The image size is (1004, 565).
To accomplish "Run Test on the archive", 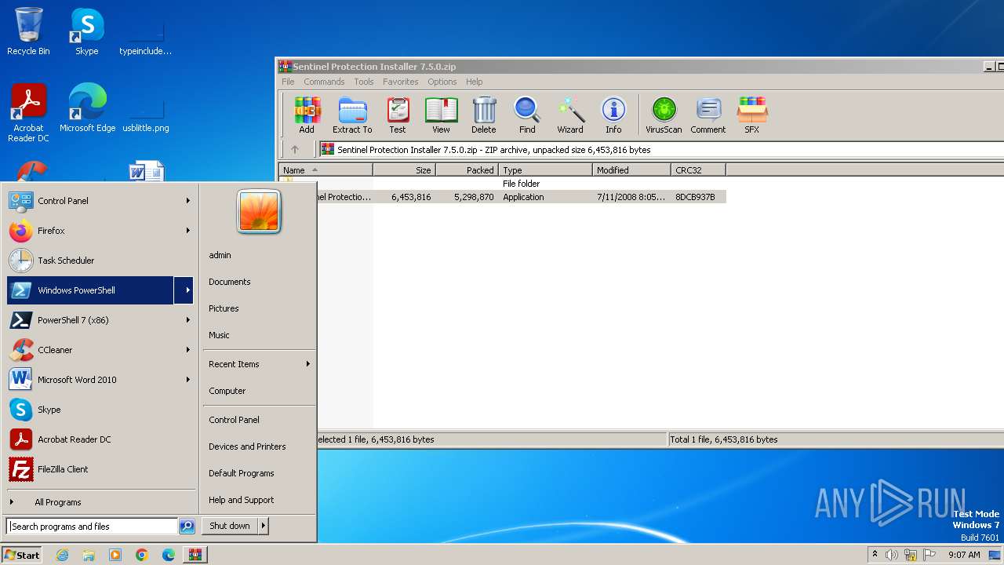I will [398, 115].
